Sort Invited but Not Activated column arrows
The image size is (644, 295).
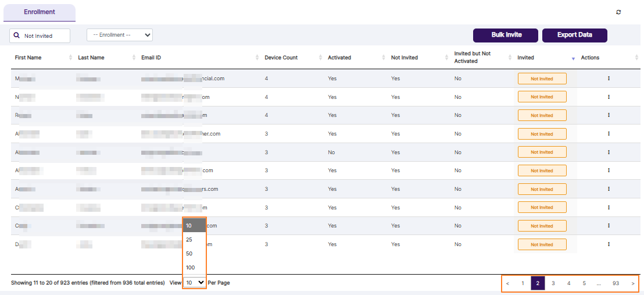click(x=510, y=58)
